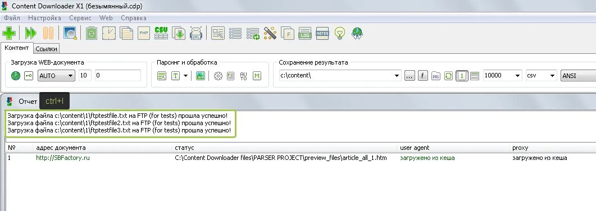Click the green circular-arrows save icon
Viewport: 596px width, 211px height.
[x=448, y=76]
